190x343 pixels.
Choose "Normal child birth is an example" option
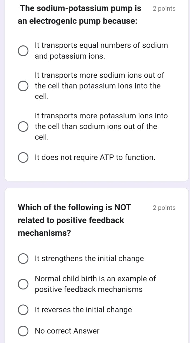click(23, 284)
